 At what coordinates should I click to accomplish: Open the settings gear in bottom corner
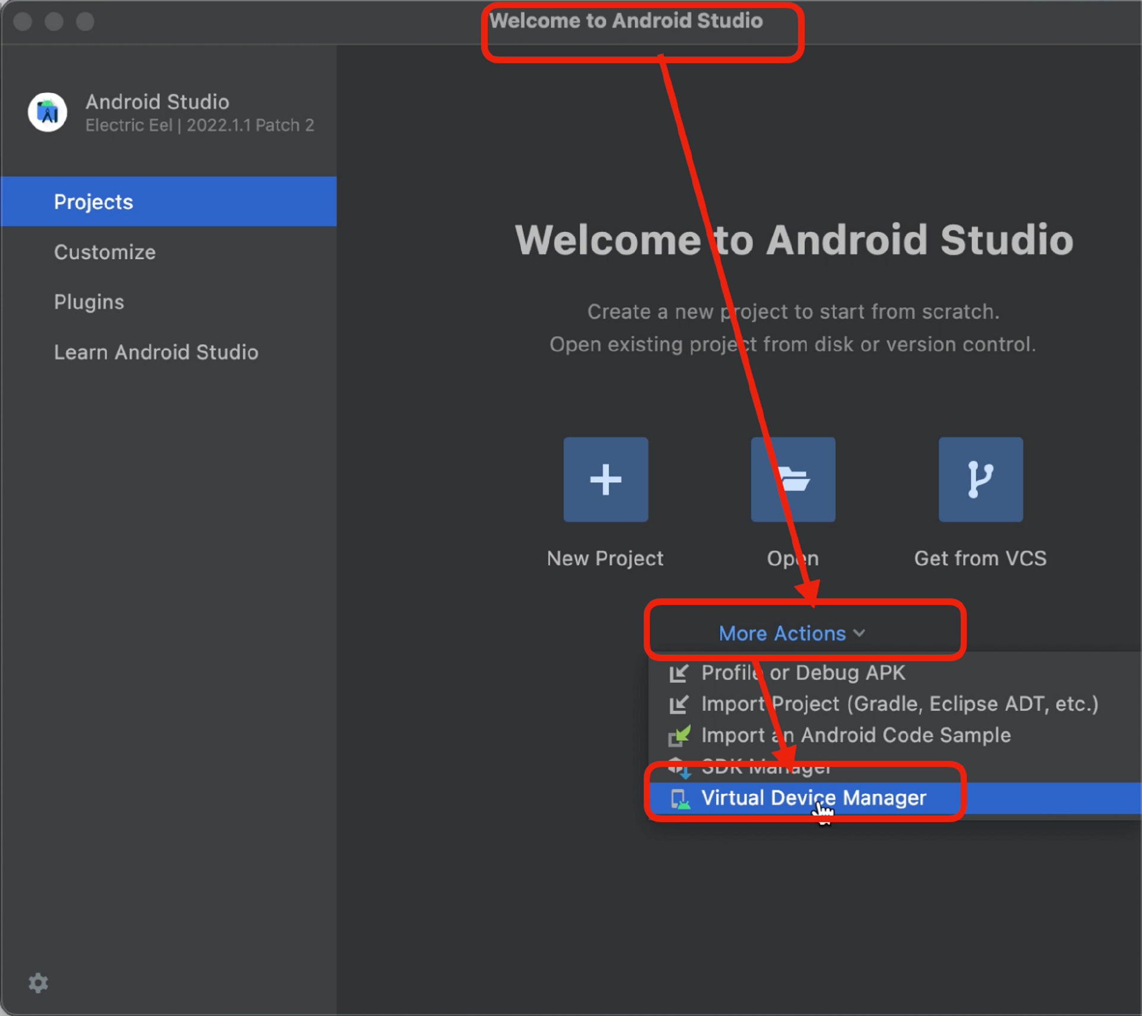(x=39, y=983)
